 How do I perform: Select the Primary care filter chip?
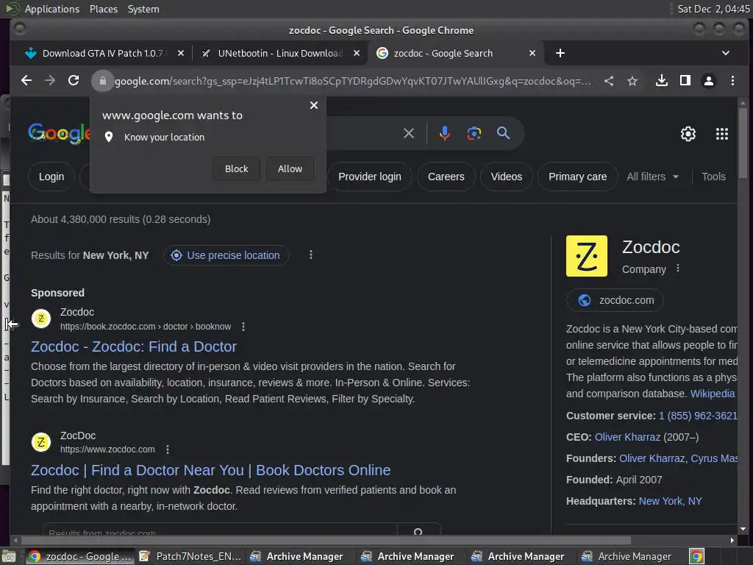tap(577, 177)
